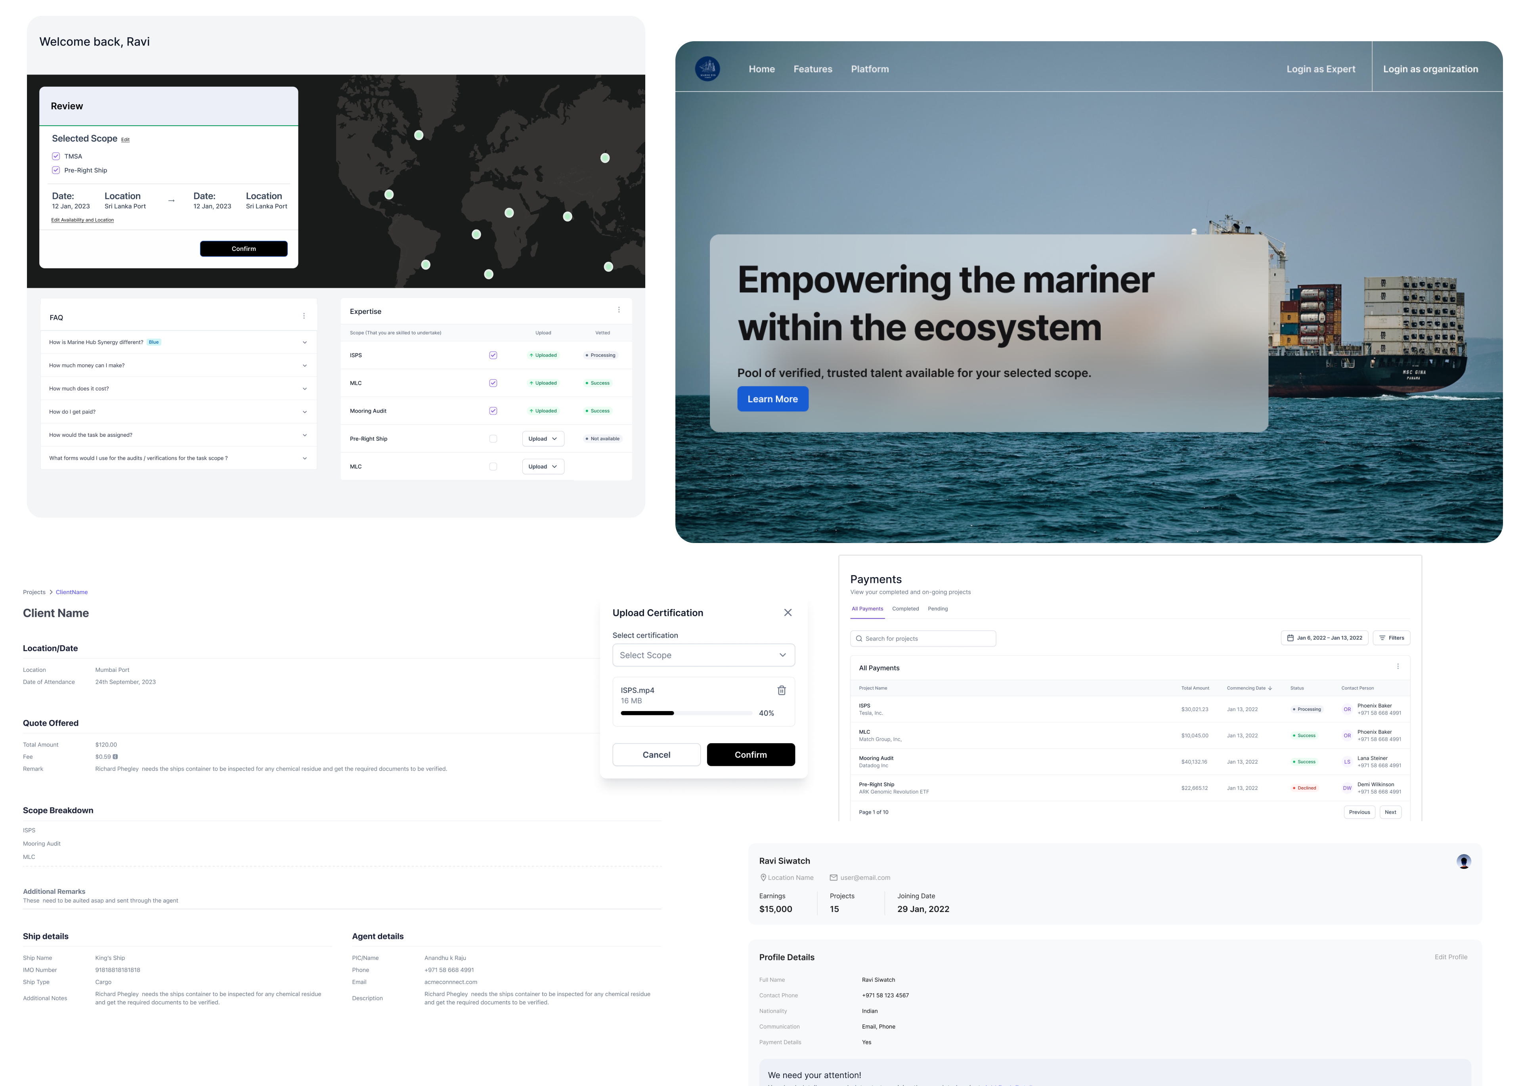Click the Learn More button on hero banner

[x=772, y=399]
